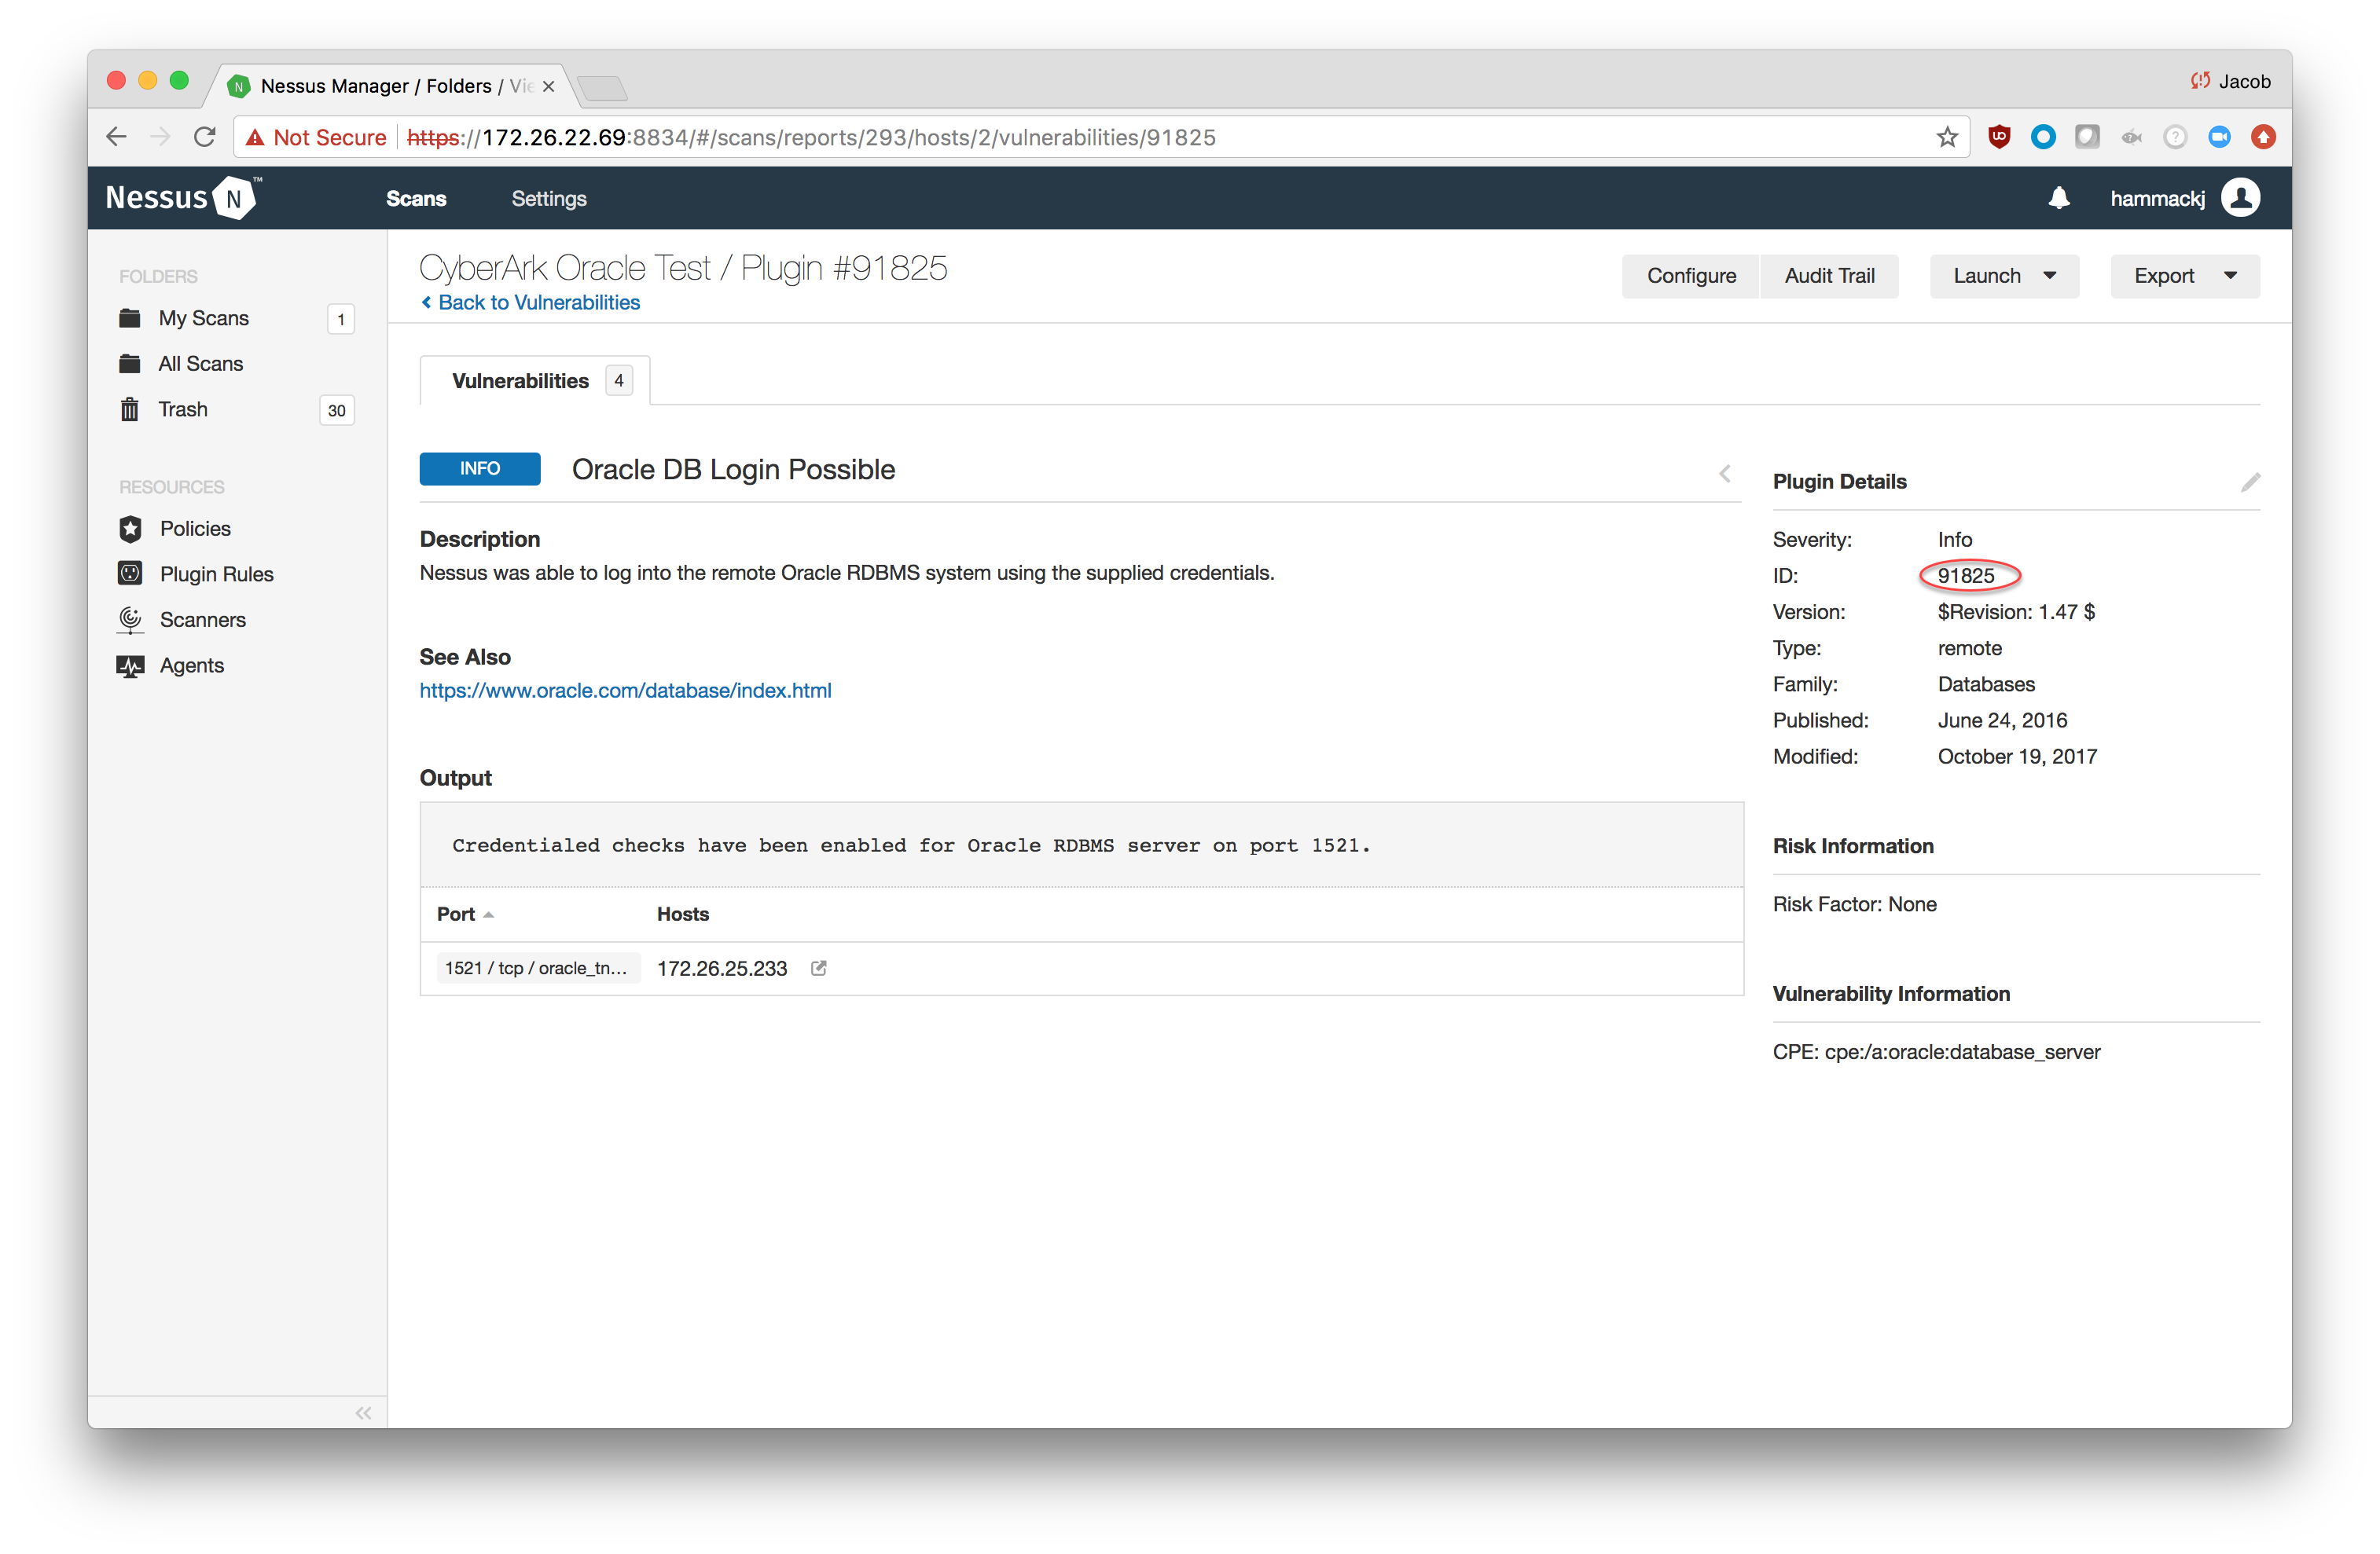Expand the Launch dropdown arrow

(x=2049, y=276)
